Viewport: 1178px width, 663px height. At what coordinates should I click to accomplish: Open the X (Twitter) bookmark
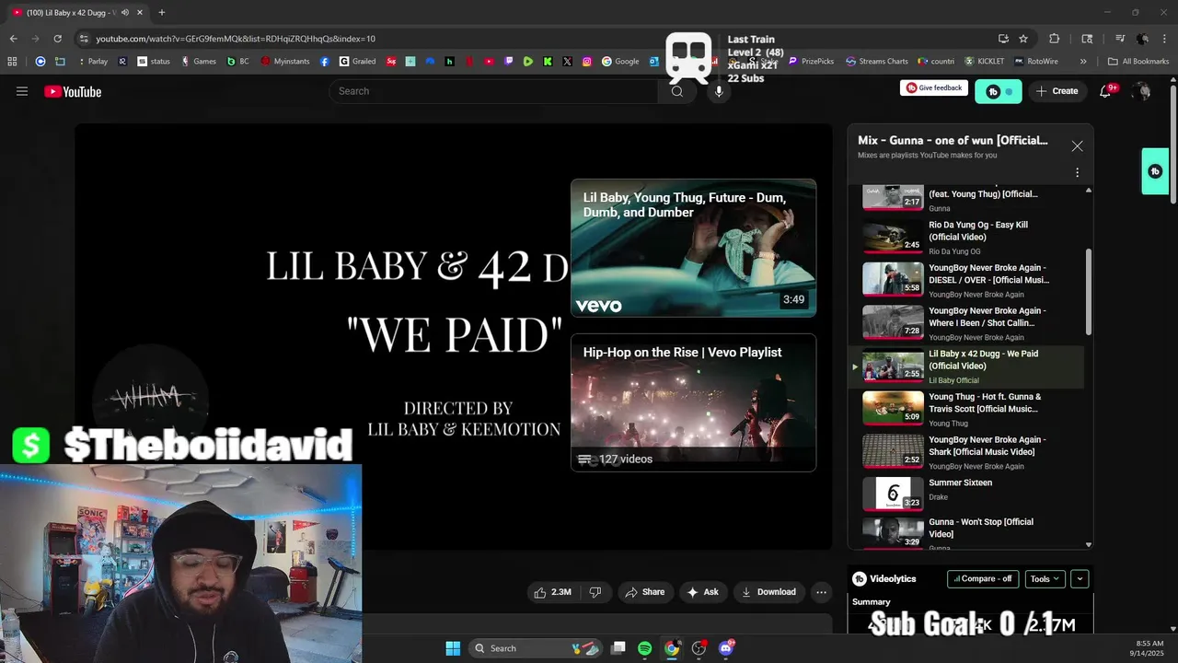567,62
